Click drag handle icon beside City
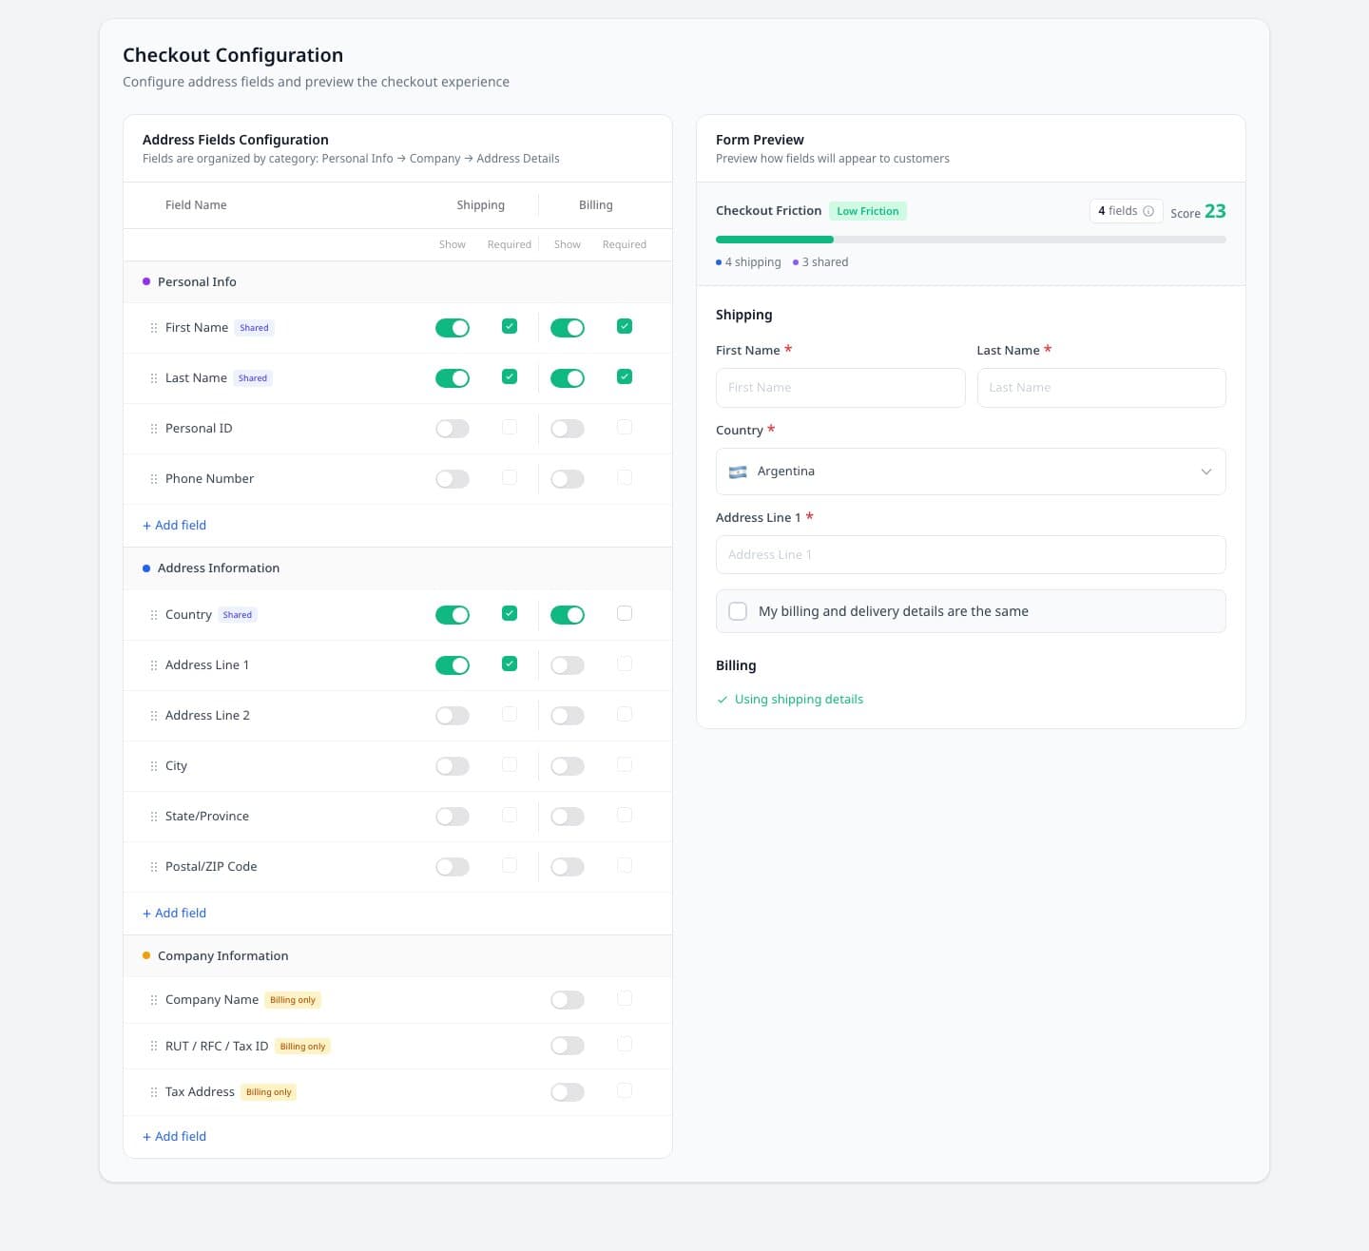 pyautogui.click(x=154, y=766)
